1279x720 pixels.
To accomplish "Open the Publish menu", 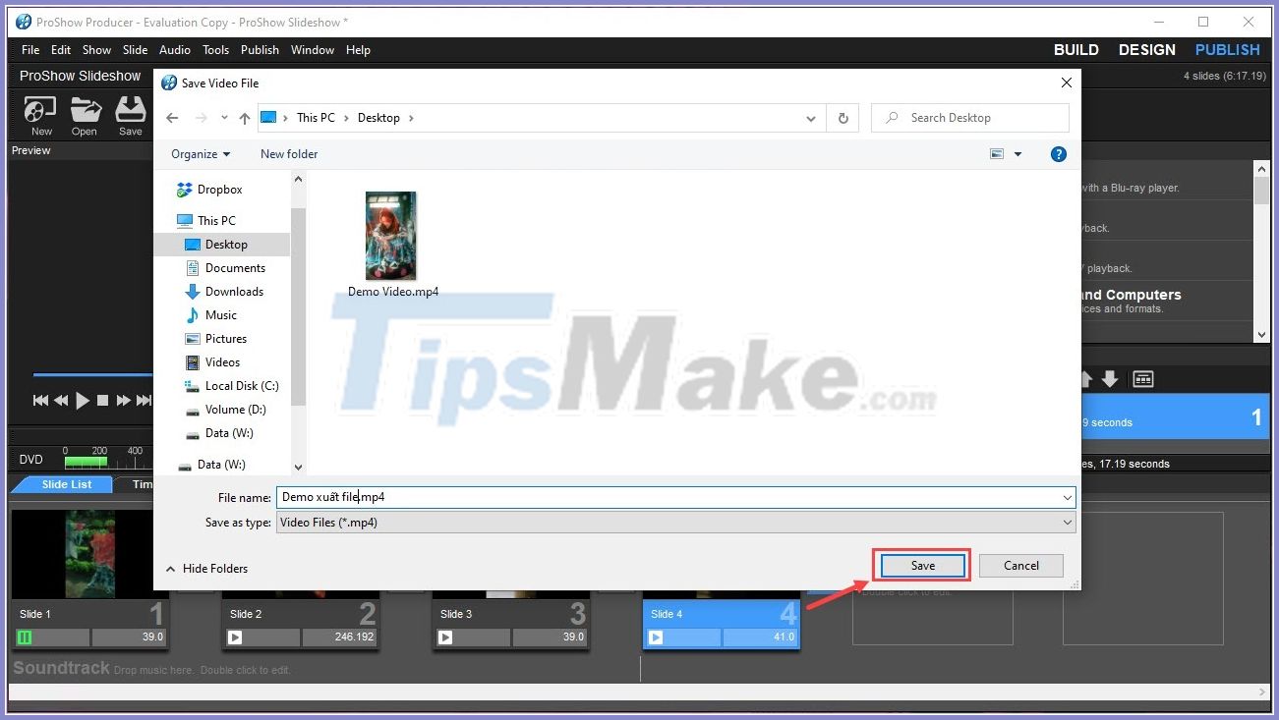I will click(260, 50).
